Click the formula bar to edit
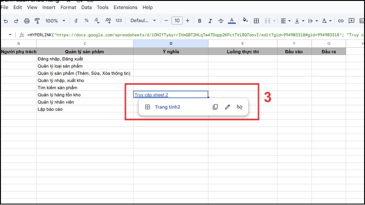Viewport: 365px width, 205px height. pos(182,35)
